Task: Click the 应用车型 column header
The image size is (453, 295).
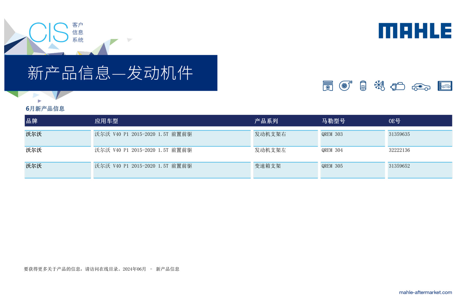Action: click(x=106, y=121)
